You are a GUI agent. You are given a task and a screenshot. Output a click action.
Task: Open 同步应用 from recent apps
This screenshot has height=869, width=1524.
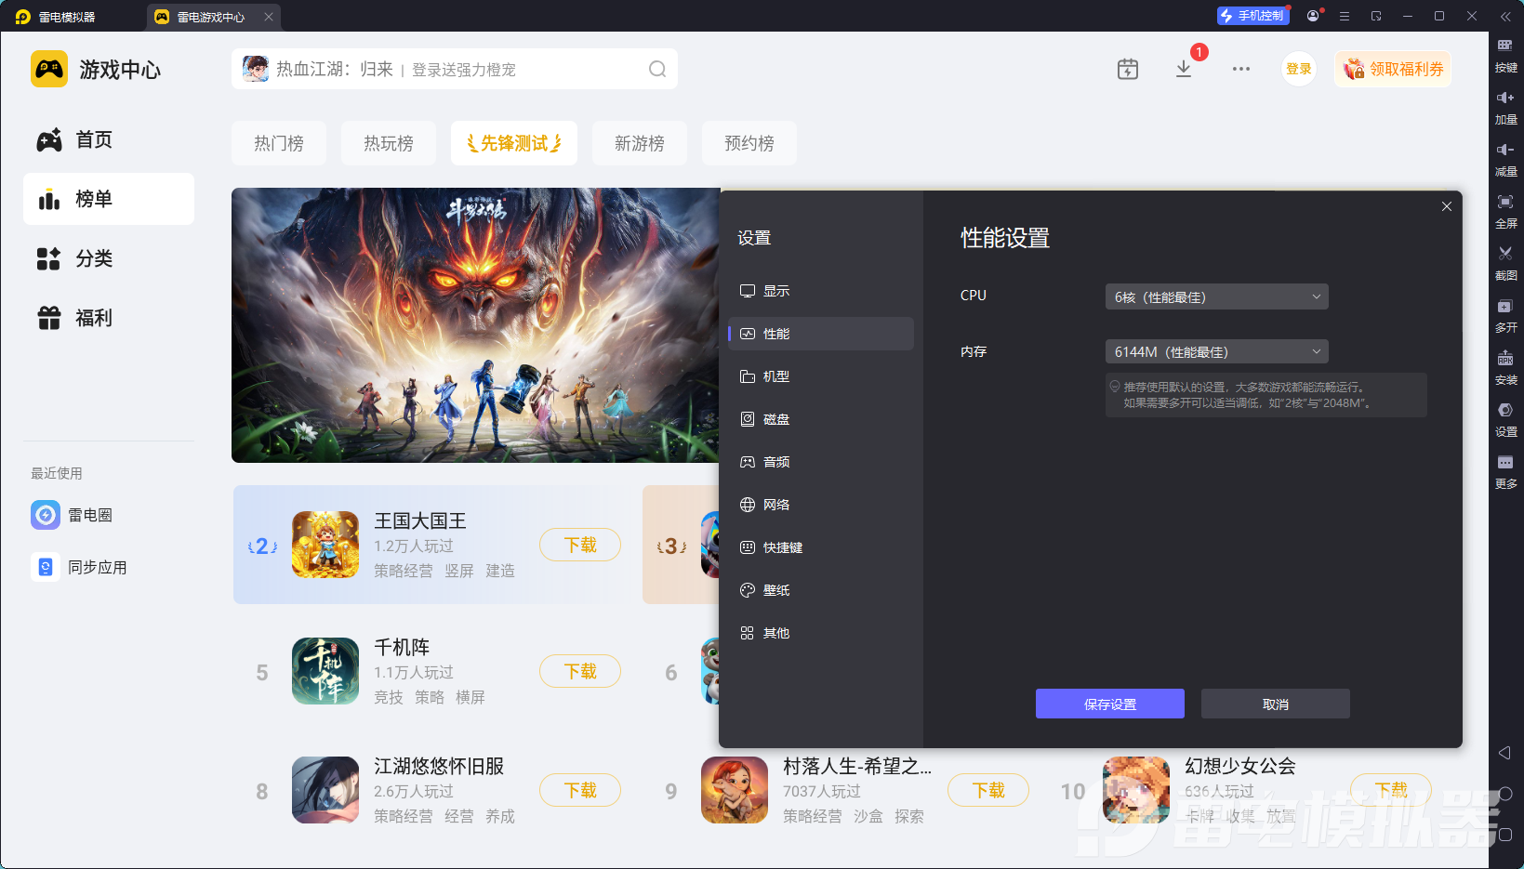[x=79, y=567]
